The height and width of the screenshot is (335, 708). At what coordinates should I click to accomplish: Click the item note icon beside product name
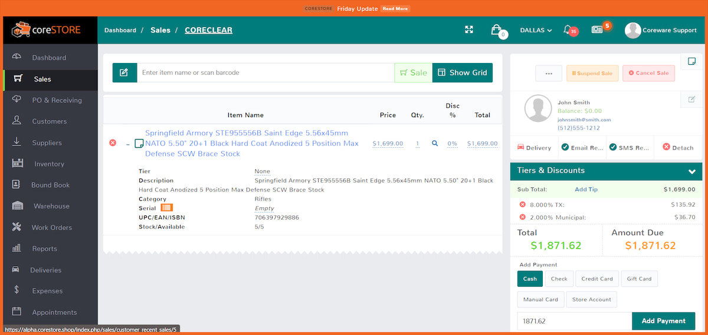coord(139,144)
